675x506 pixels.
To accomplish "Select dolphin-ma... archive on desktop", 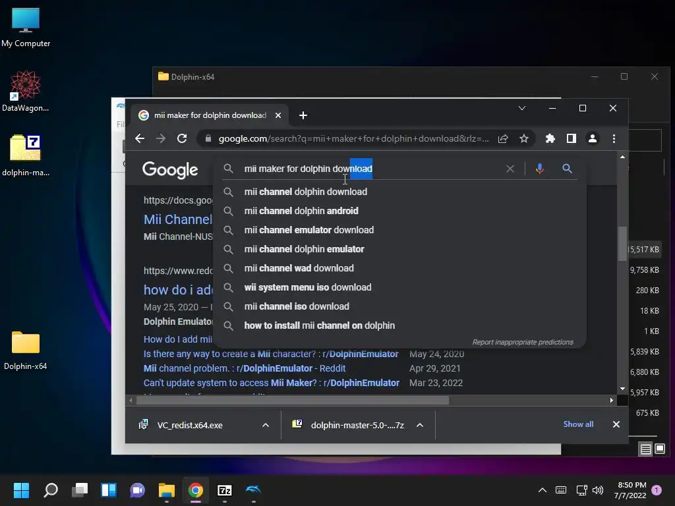I will [x=26, y=155].
